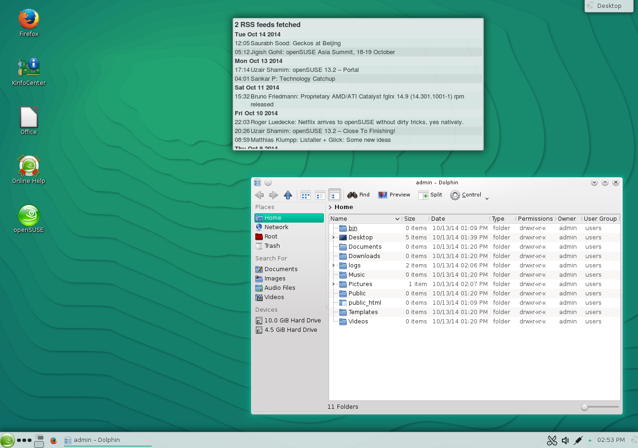Sort by the Type column header
638x448 pixels.
[x=503, y=219]
